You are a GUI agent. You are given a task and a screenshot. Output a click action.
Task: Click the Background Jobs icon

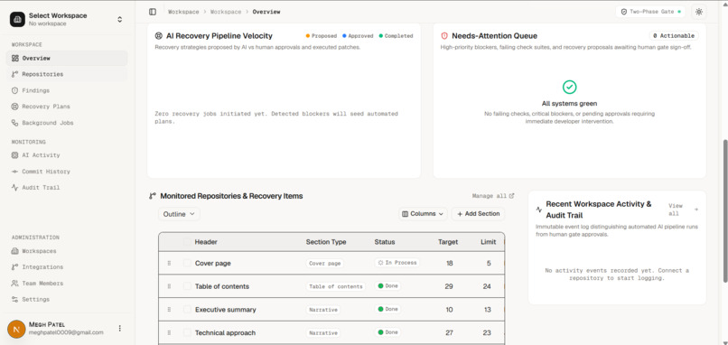click(x=14, y=123)
